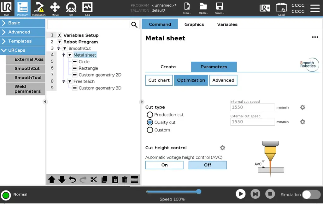Open external cut speed gear settings
The height and width of the screenshot is (204, 323).
point(302,122)
